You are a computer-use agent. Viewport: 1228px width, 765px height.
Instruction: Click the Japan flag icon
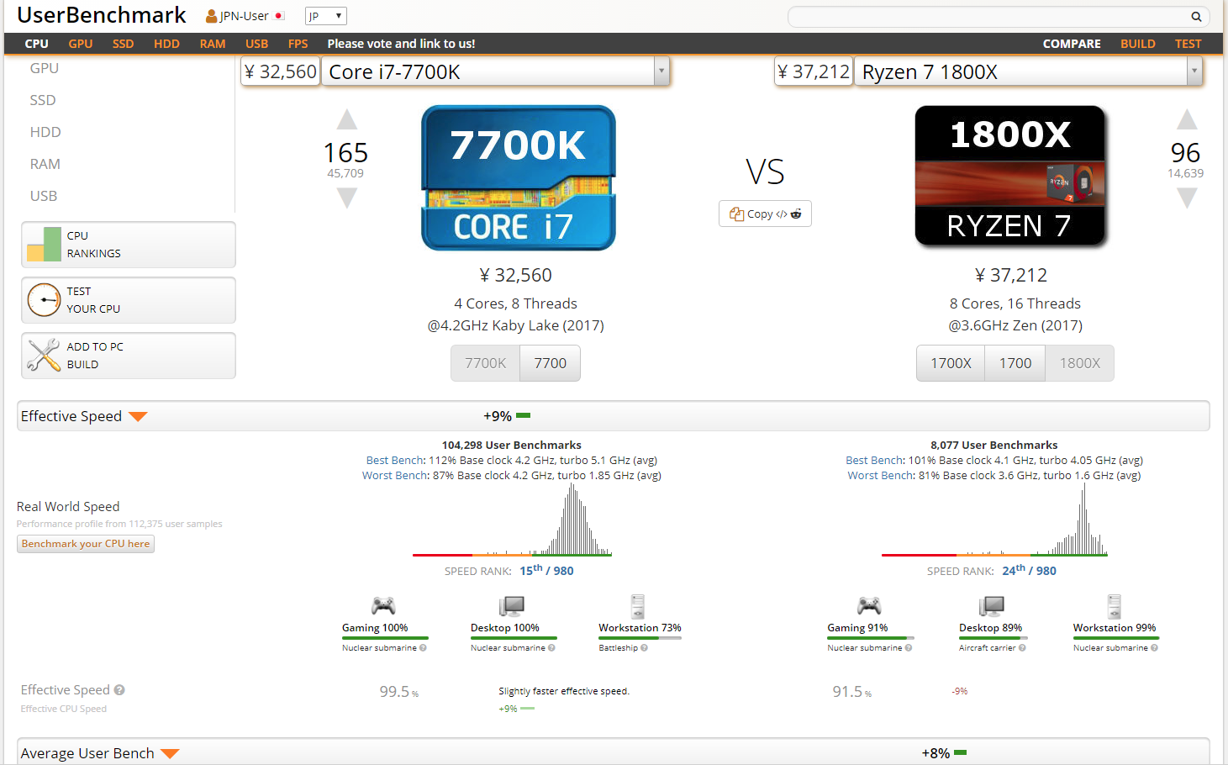(x=280, y=16)
